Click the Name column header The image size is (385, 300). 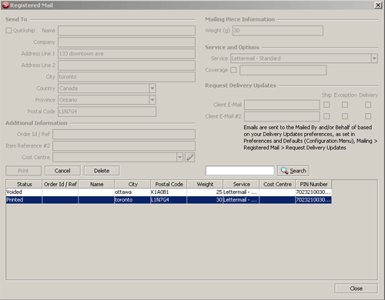click(x=96, y=184)
